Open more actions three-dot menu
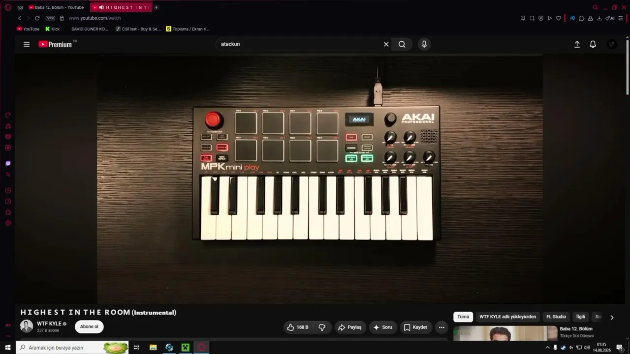Image resolution: width=630 pixels, height=354 pixels. (441, 327)
